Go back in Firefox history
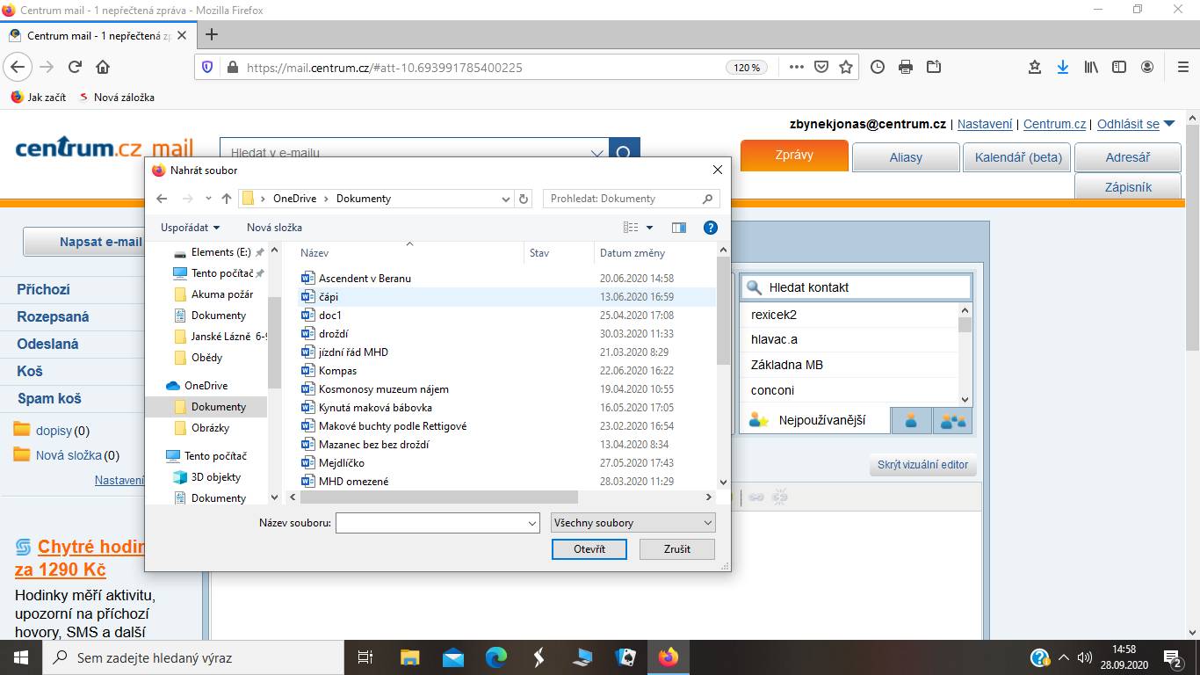Image resolution: width=1200 pixels, height=675 pixels. (18, 67)
